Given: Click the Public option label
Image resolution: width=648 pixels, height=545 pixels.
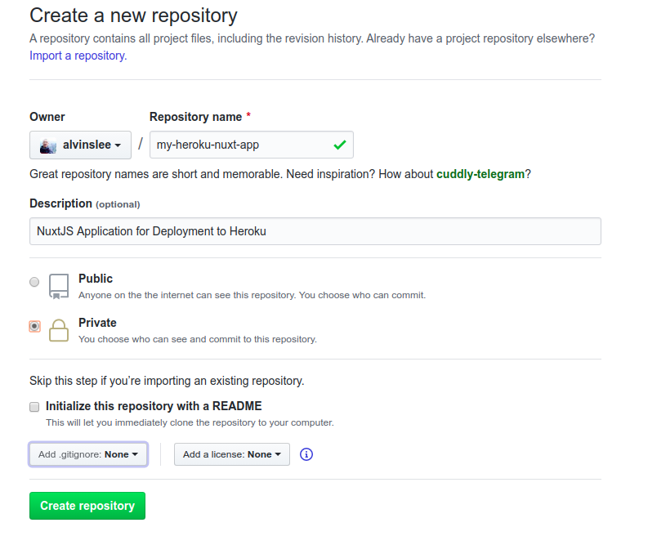Looking at the screenshot, I should point(96,279).
